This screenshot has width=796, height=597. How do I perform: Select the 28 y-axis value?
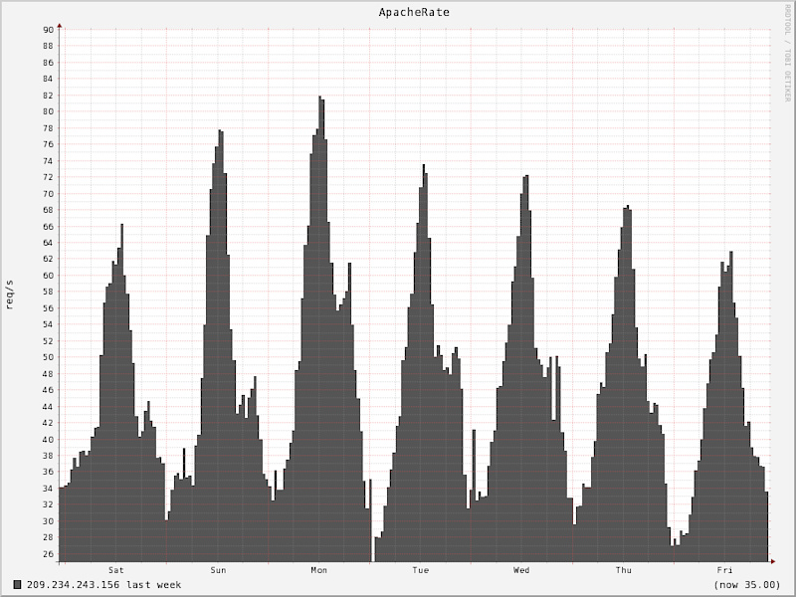pyautogui.click(x=48, y=537)
